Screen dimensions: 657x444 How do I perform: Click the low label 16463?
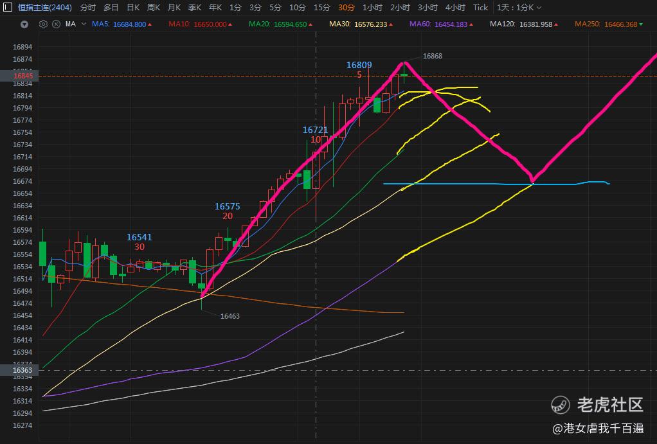tap(230, 316)
